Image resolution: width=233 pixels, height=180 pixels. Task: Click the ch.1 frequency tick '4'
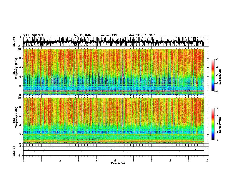click(21, 77)
